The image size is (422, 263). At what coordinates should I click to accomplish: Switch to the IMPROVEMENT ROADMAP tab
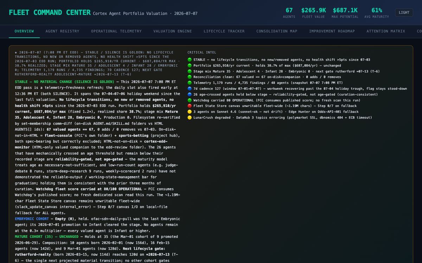point(332,31)
